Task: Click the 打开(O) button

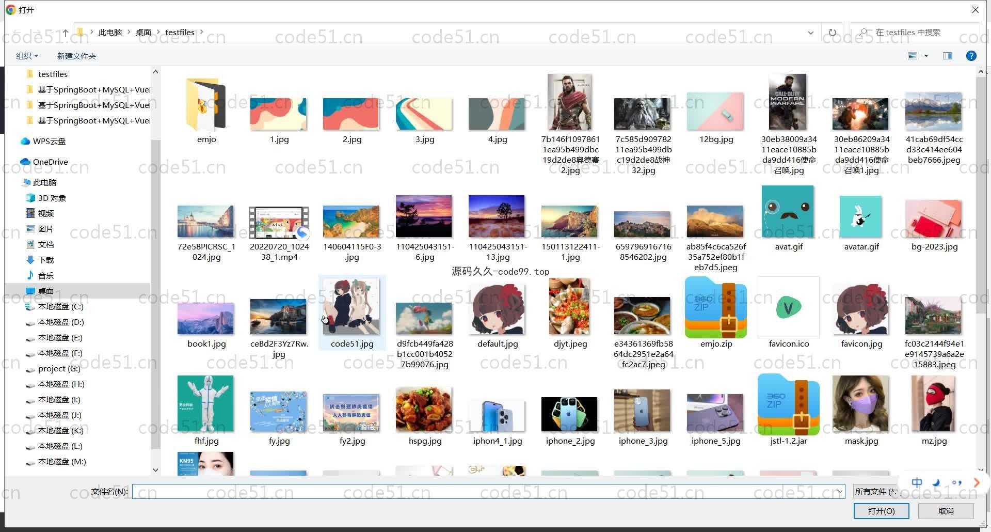Action: pos(881,511)
